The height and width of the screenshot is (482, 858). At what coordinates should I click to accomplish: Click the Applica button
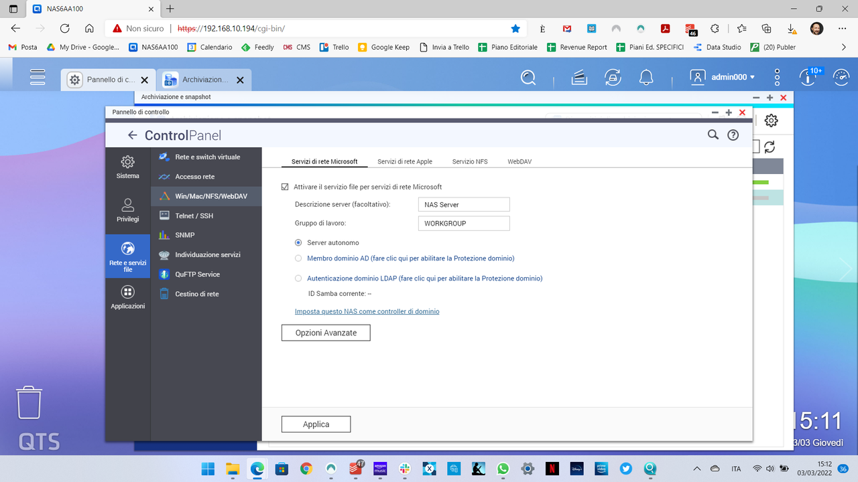[x=316, y=424]
